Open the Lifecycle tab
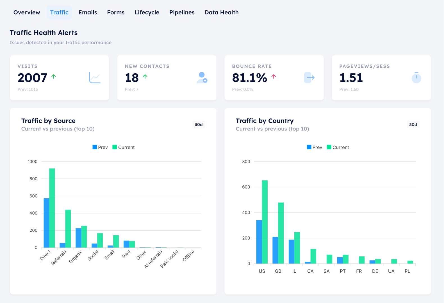The image size is (444, 303). tap(147, 12)
